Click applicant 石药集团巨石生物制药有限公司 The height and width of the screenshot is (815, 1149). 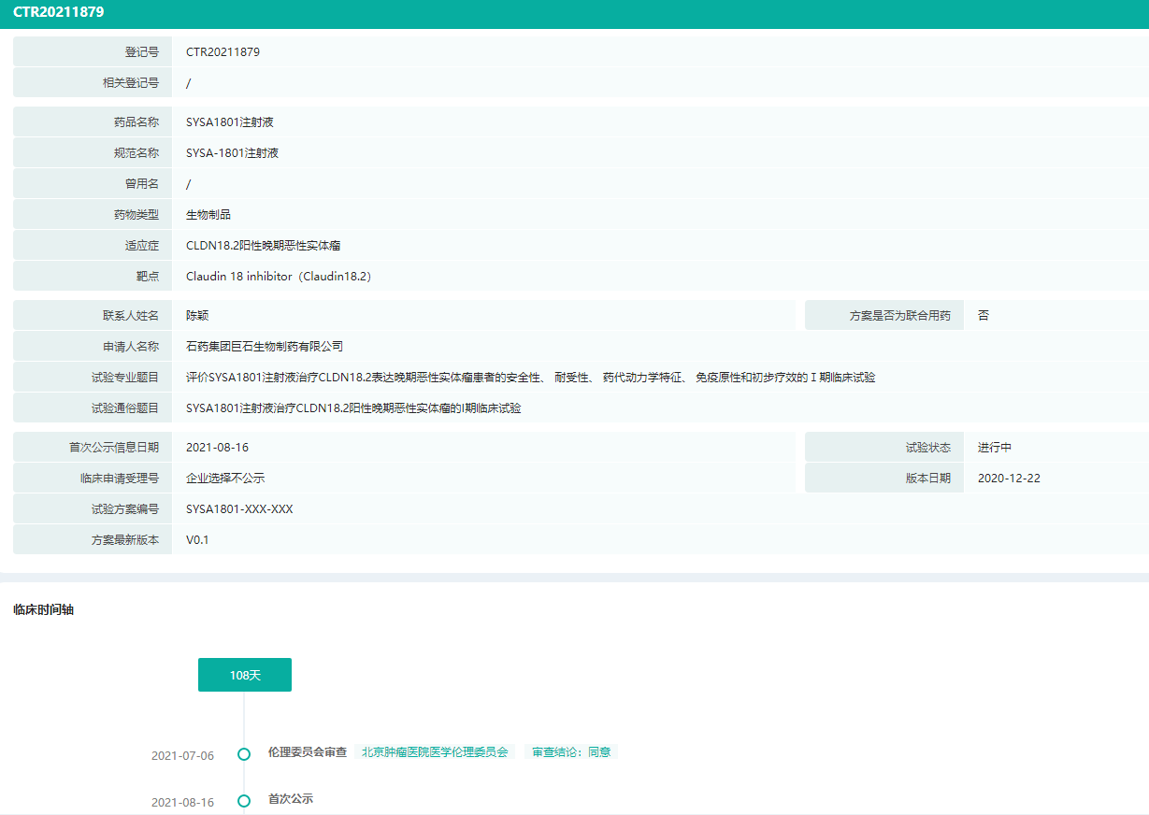click(x=265, y=347)
